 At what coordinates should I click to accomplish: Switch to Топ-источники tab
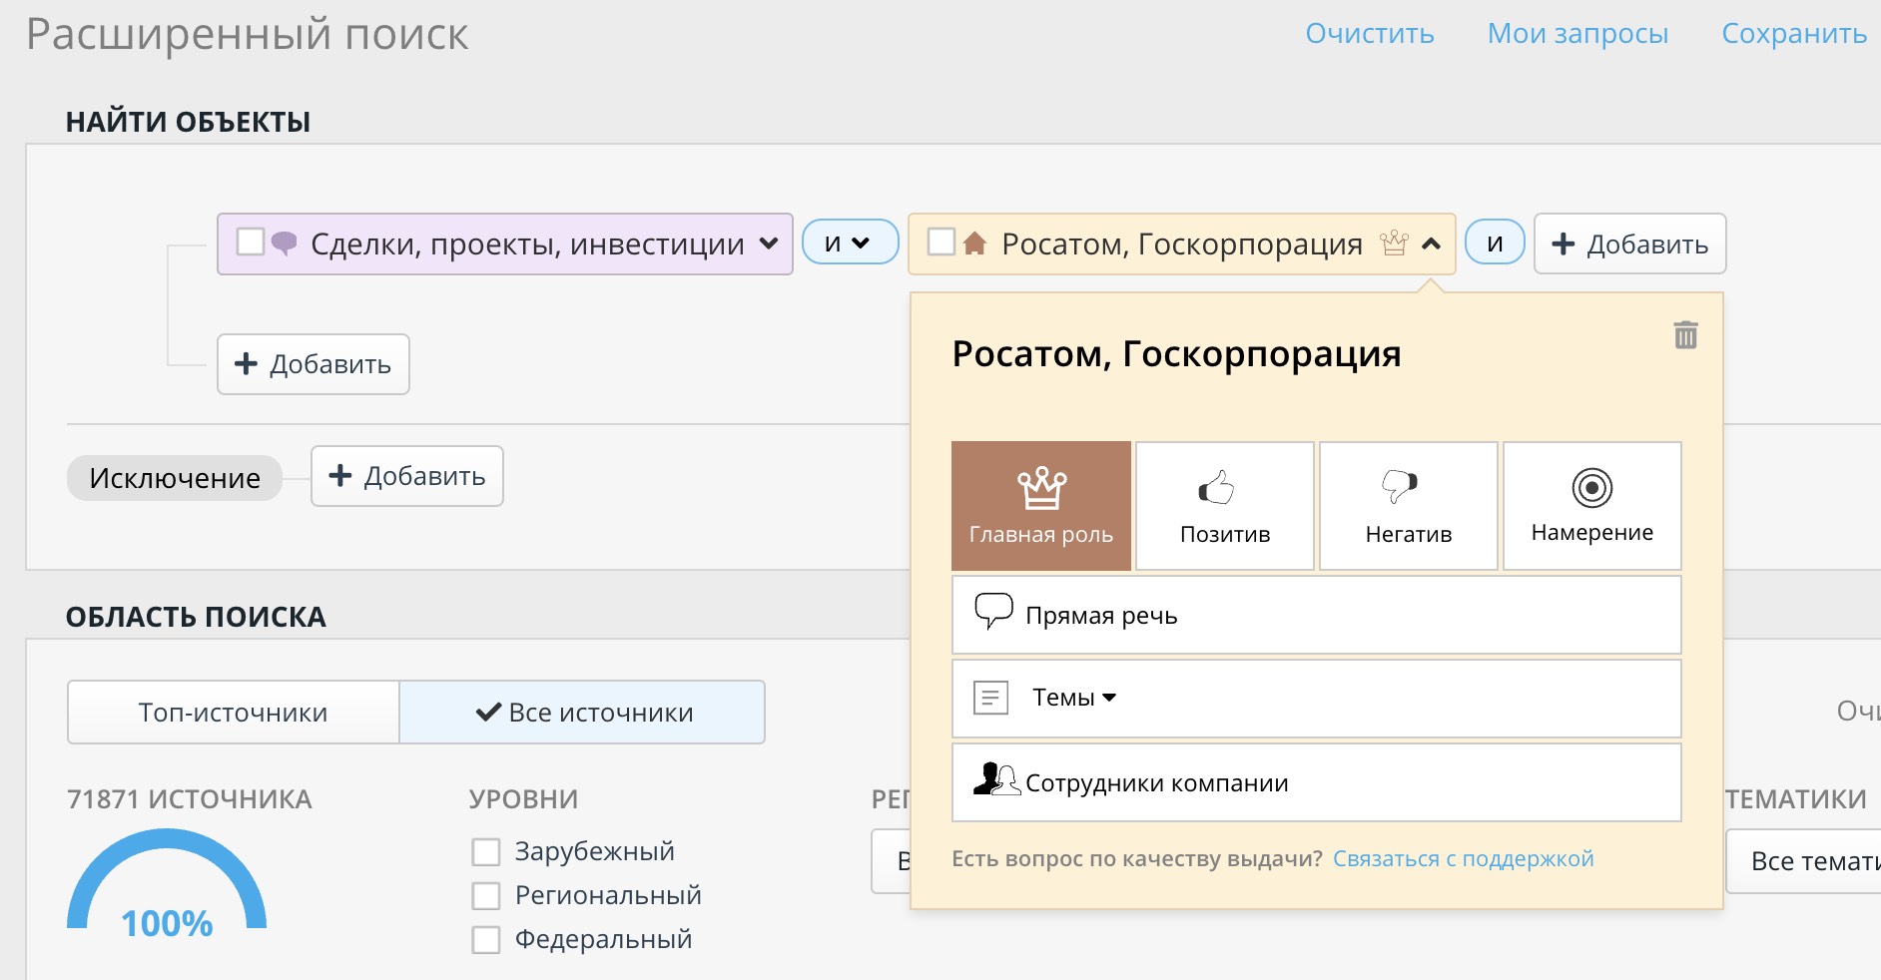pyautogui.click(x=234, y=713)
